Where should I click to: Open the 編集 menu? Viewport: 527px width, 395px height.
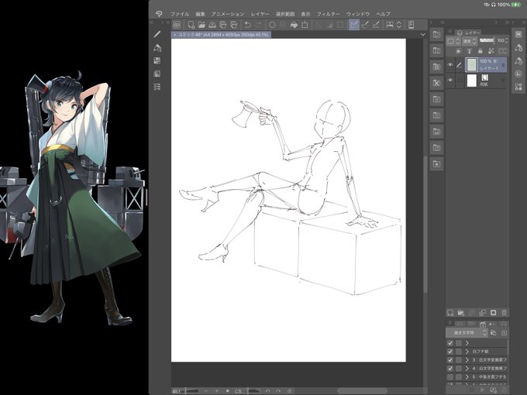pyautogui.click(x=200, y=14)
